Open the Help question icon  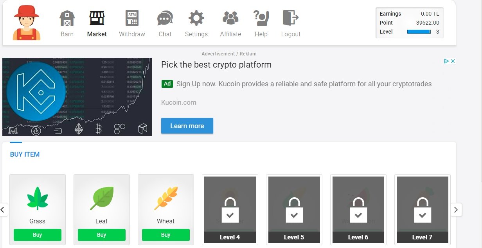[261, 18]
